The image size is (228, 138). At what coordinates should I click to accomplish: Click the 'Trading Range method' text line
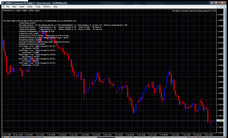click(x=27, y=23)
